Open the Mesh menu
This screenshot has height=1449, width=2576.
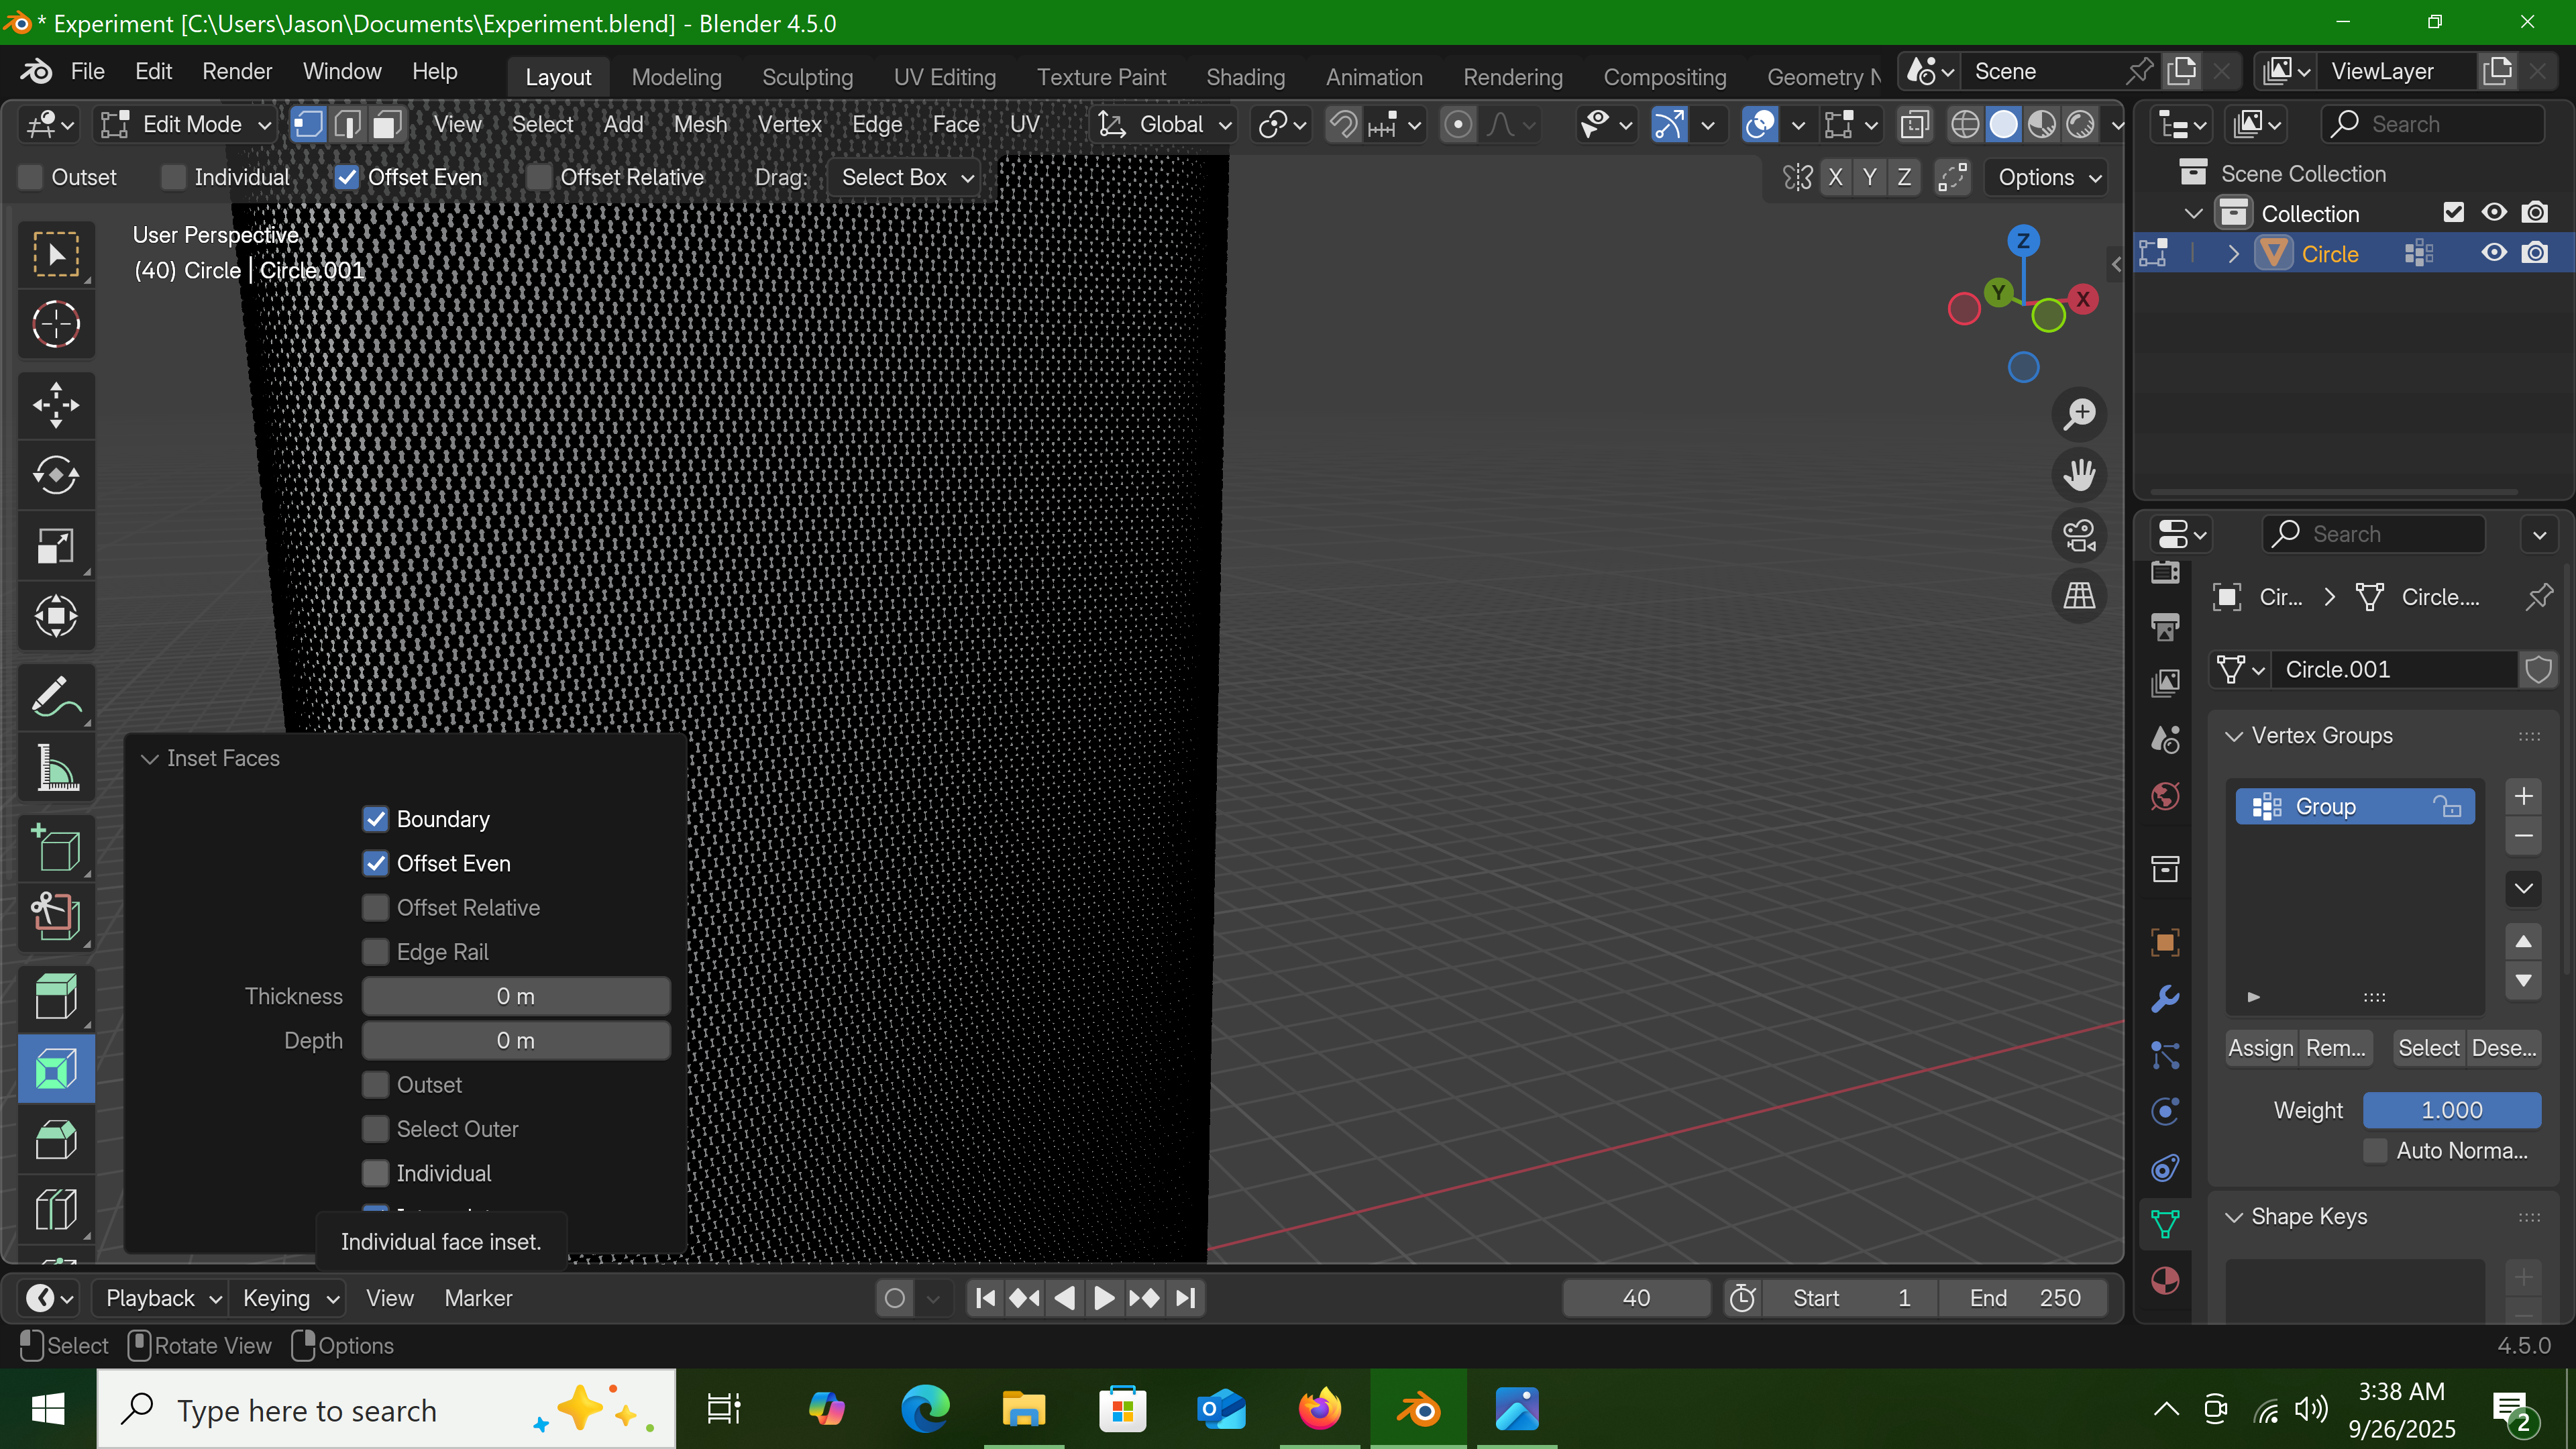[x=700, y=124]
